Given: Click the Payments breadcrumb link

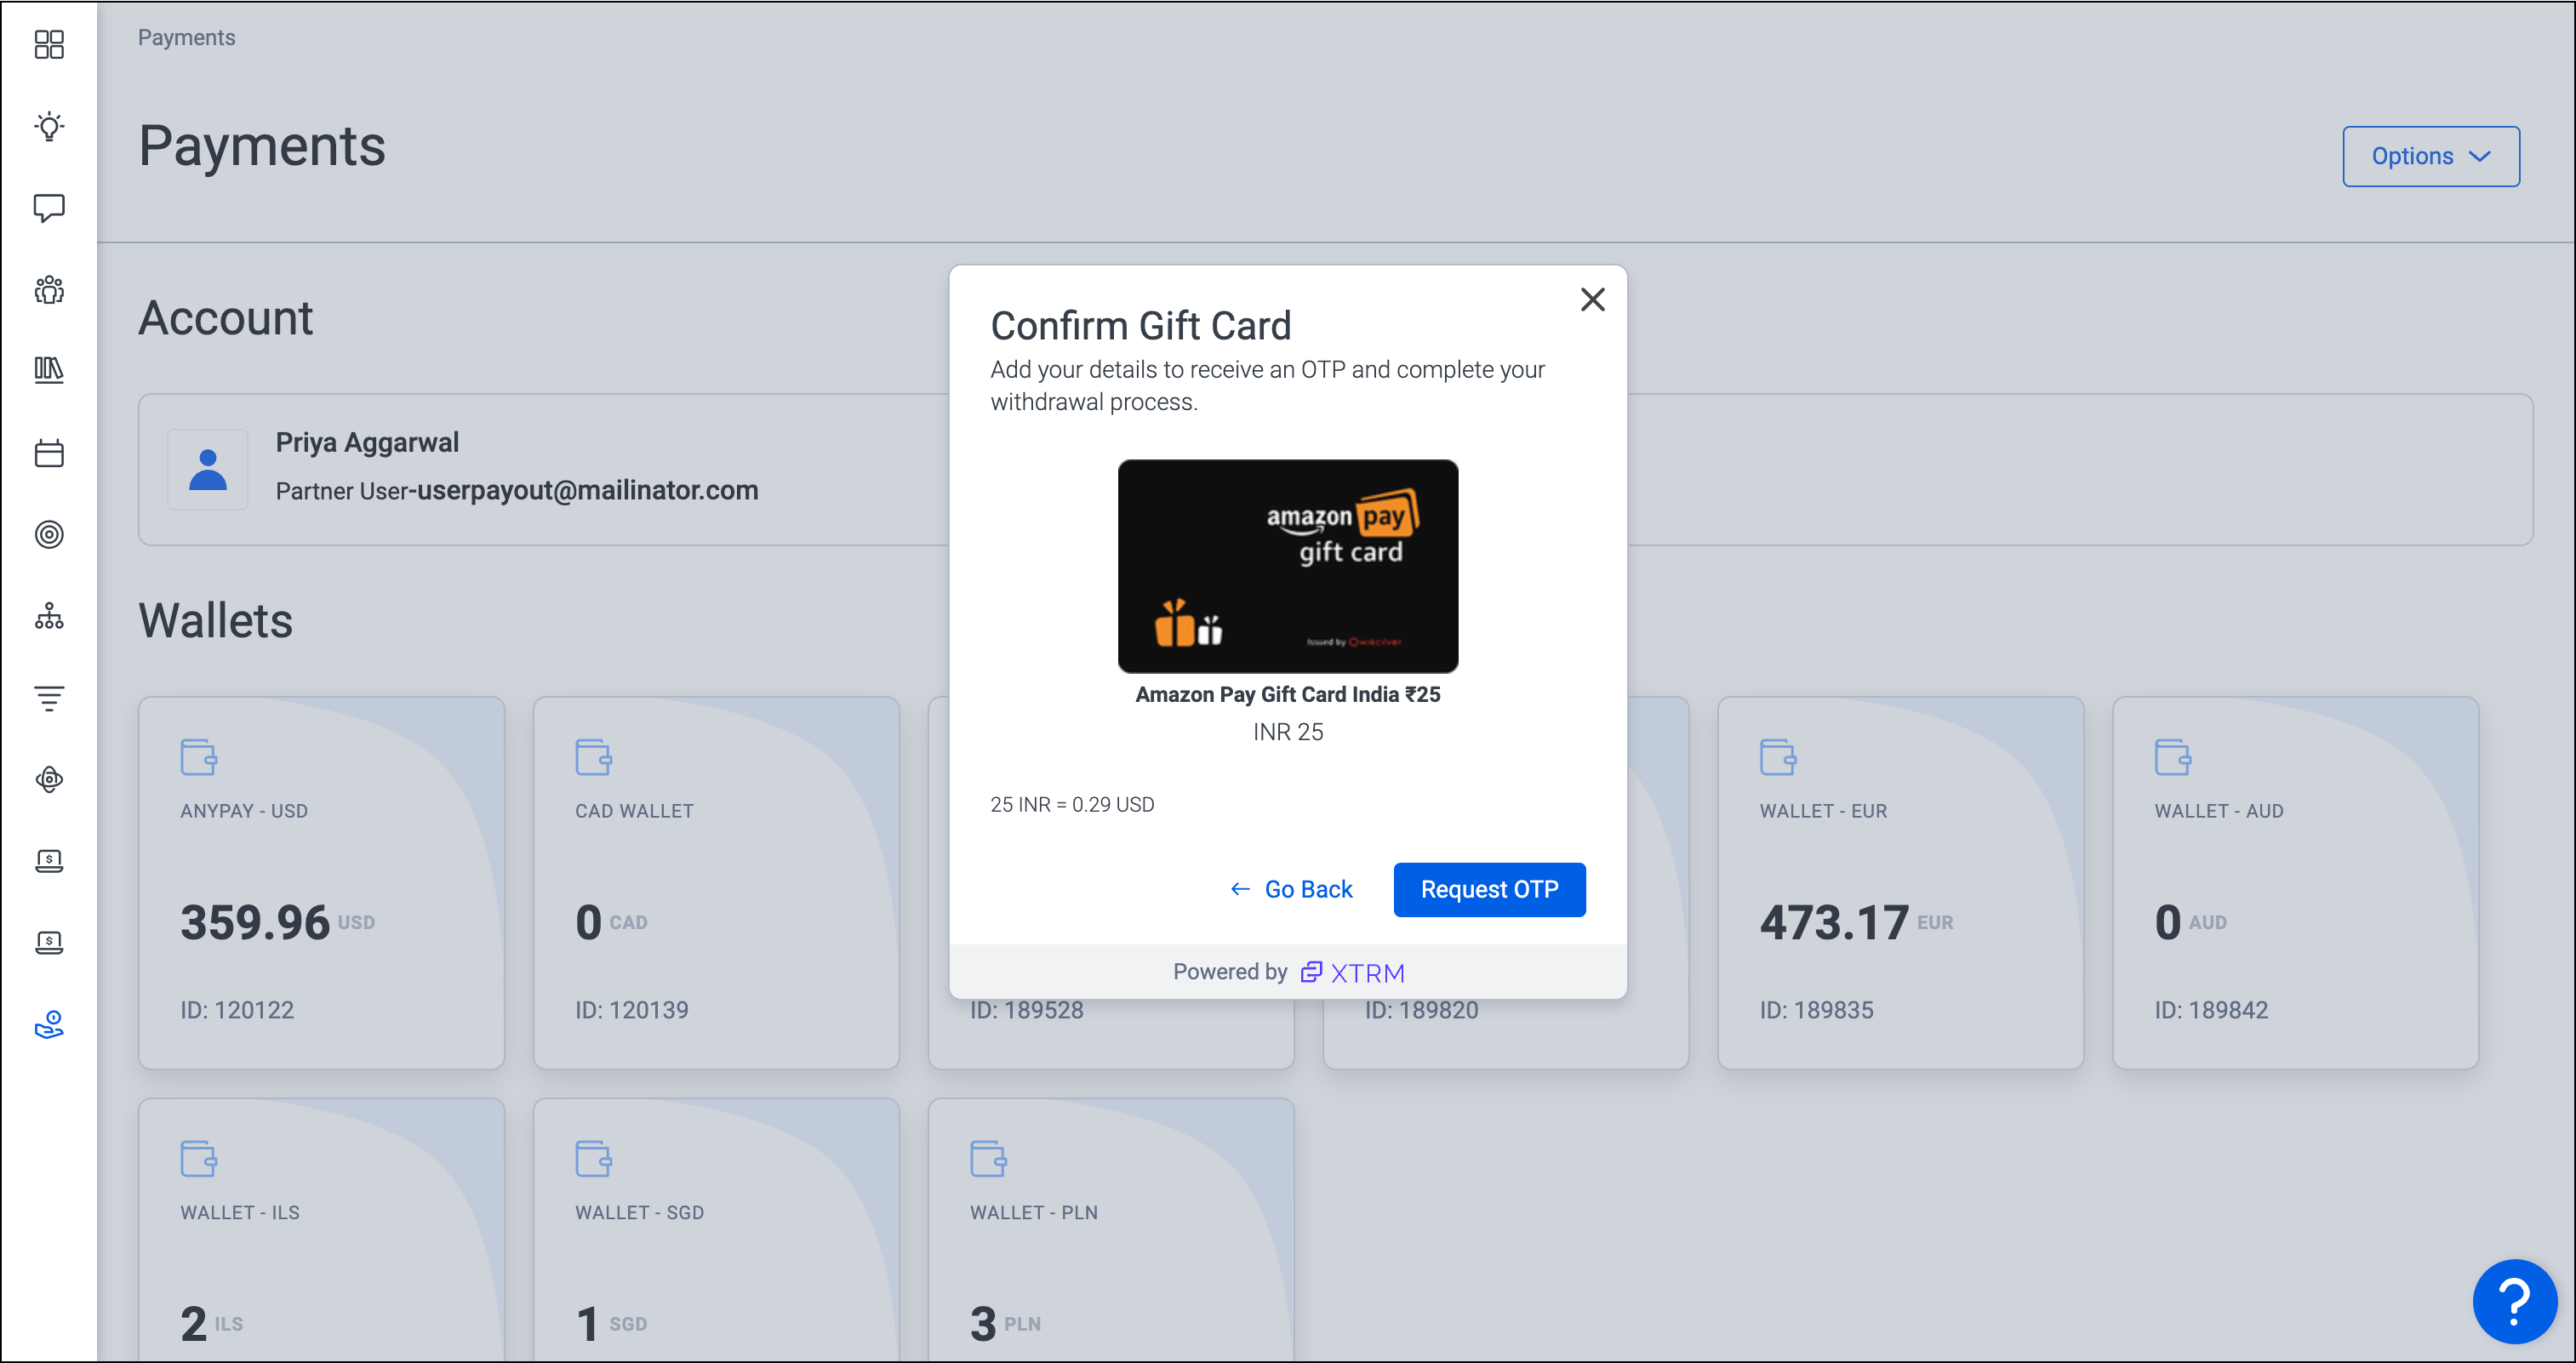Looking at the screenshot, I should pos(186,37).
